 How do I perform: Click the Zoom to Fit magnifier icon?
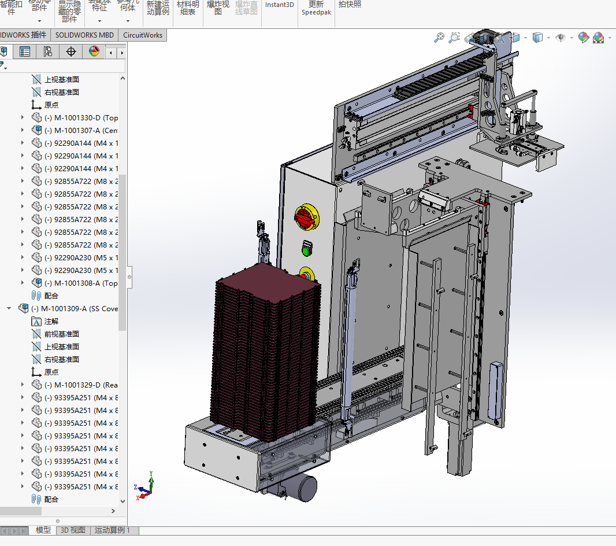(439, 38)
